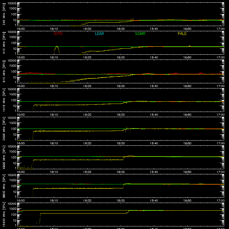Viewport: 229px width, 229px height.
Task: Click the yellow PALE station legend label
Action: pyautogui.click(x=182, y=33)
